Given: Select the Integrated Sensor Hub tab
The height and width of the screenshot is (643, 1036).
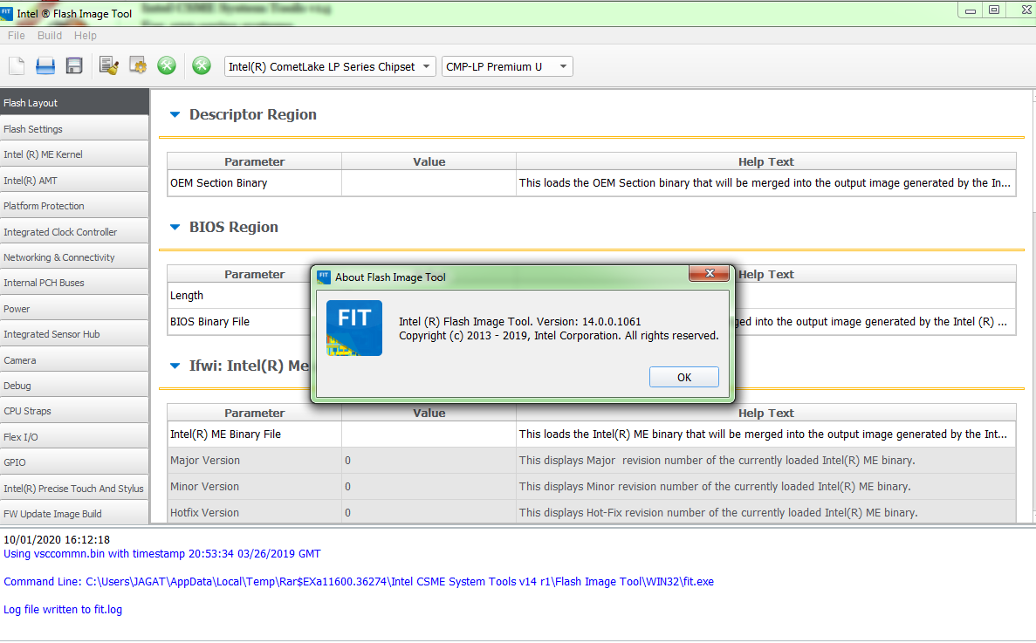Looking at the screenshot, I should pyautogui.click(x=74, y=334).
